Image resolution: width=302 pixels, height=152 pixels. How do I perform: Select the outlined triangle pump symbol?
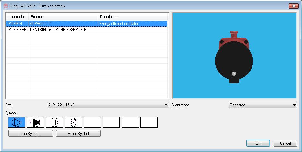[17, 122]
